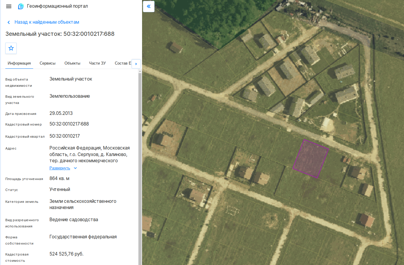Click Кадастровый номер value 50:32:0010217:688
Image resolution: width=404 pixels, height=265 pixels.
(69, 124)
